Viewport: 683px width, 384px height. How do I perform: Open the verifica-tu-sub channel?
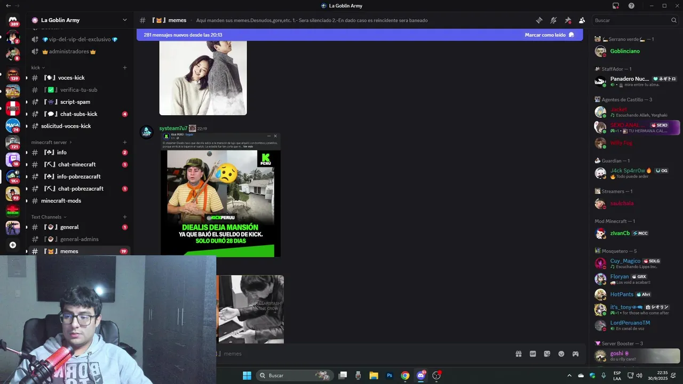pos(80,90)
